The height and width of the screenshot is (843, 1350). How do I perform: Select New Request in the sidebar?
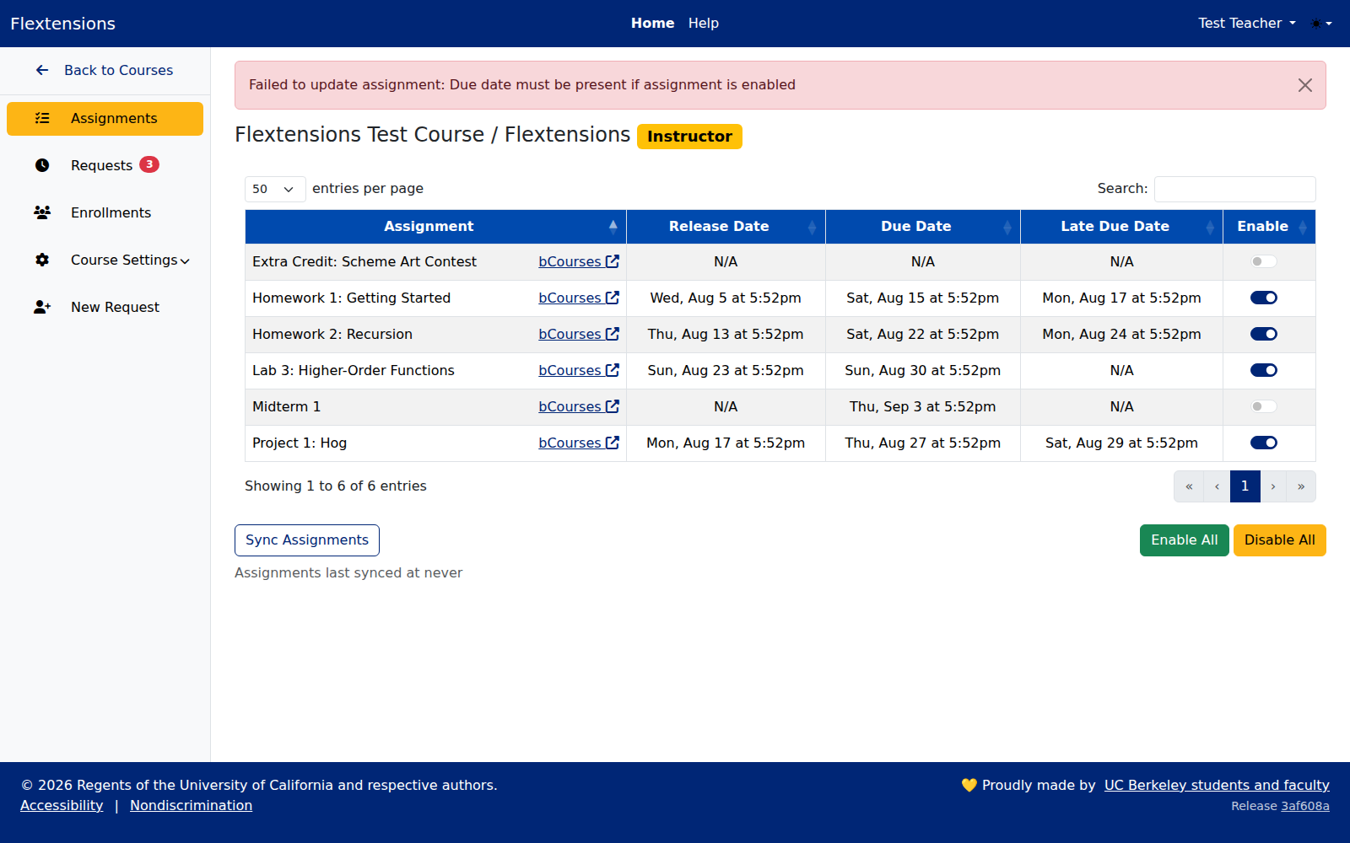(105, 308)
